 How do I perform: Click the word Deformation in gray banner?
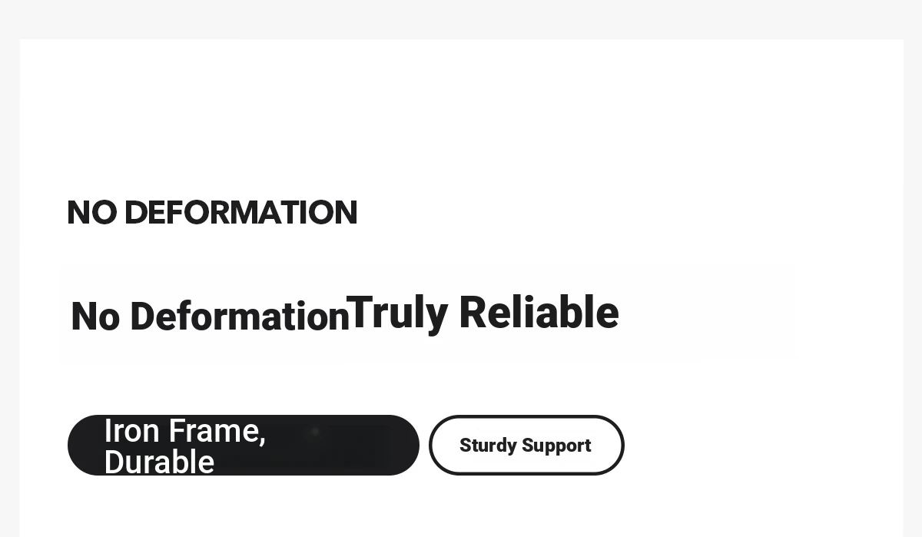point(240,317)
